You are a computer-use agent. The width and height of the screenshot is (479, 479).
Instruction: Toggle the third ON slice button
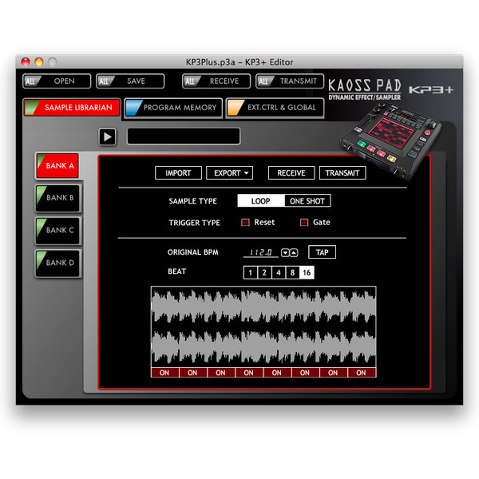point(221,373)
